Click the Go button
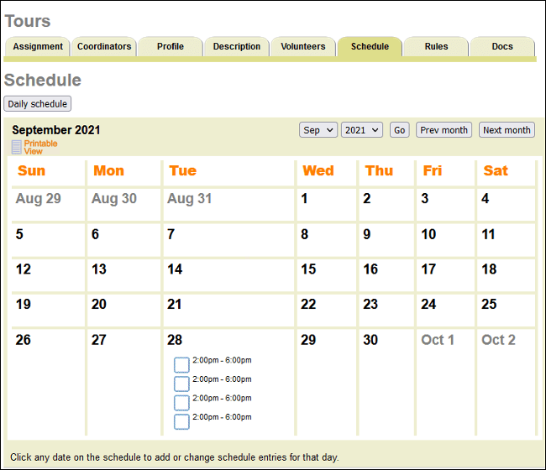 pos(399,130)
